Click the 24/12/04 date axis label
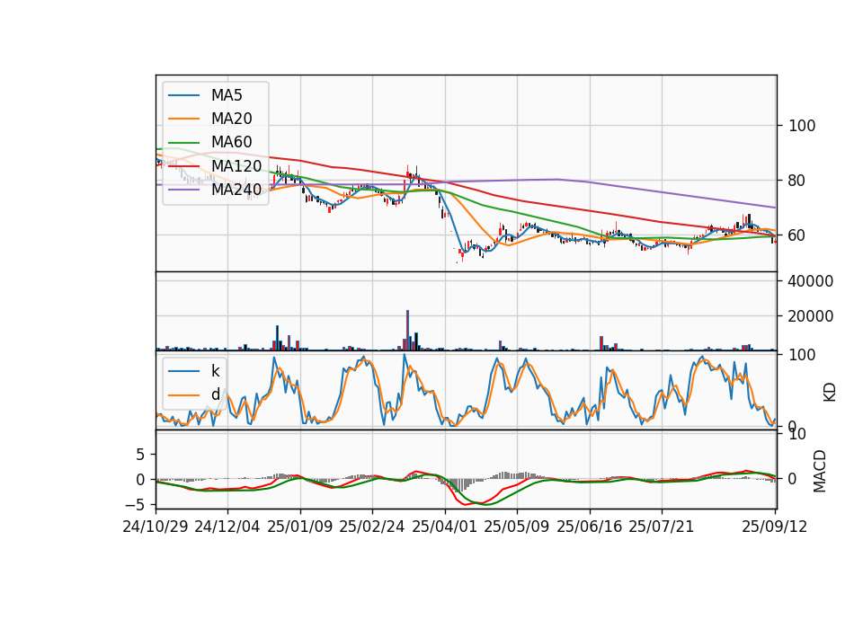Screen dimensions: 863x620 227,527
